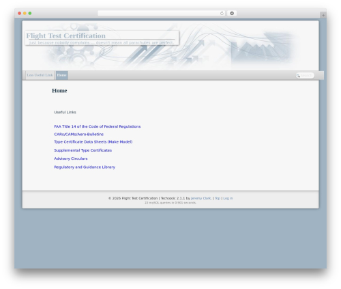Viewport: 341px width, 289px height.
Task: Click the 'Techozoic 2.1.1' footer text
Action: click(x=173, y=198)
